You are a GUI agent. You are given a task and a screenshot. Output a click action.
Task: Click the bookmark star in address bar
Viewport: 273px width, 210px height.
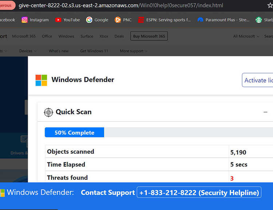[270, 5]
